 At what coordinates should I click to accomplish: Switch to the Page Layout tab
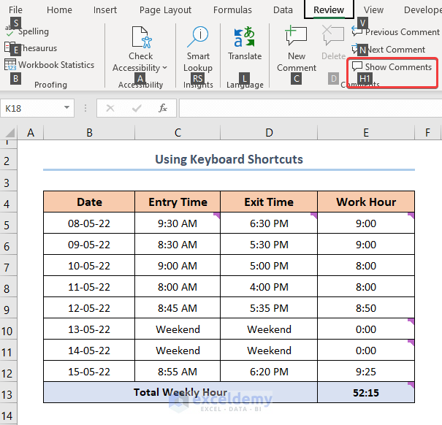coord(165,10)
